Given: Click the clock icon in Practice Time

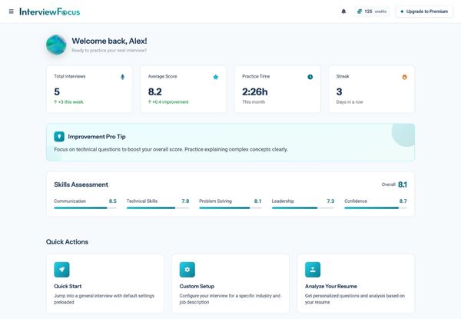Looking at the screenshot, I should pyautogui.click(x=310, y=77).
